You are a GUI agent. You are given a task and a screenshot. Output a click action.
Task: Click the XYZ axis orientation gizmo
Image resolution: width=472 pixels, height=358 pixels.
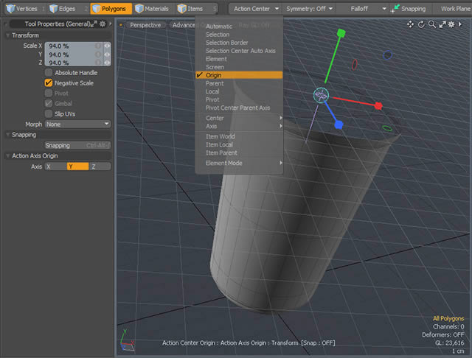coord(127,341)
